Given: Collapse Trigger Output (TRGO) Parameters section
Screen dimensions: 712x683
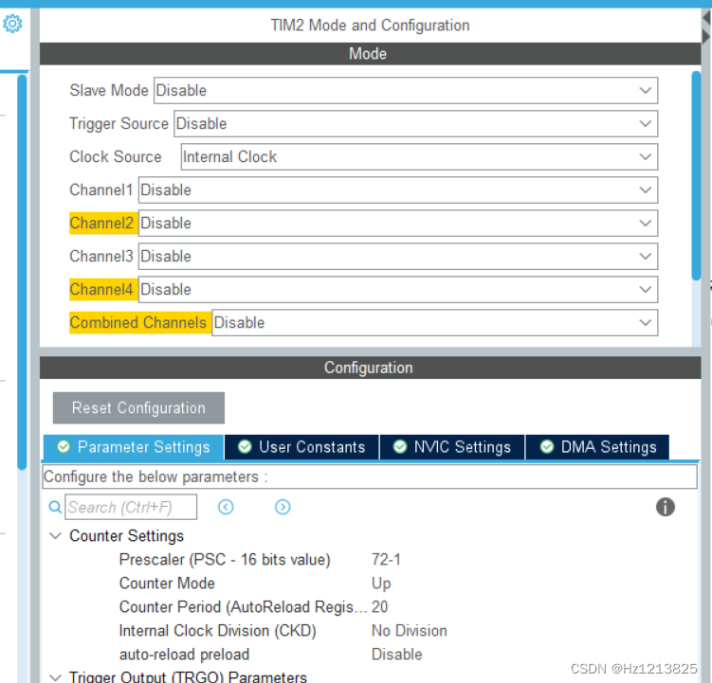Looking at the screenshot, I should [55, 677].
